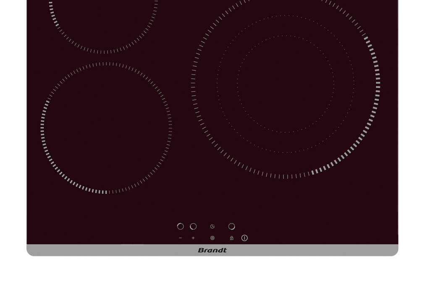Viewport: 430px width, 287px height.
Task: Select the zone circle above the plus key
Action: pyautogui.click(x=193, y=226)
